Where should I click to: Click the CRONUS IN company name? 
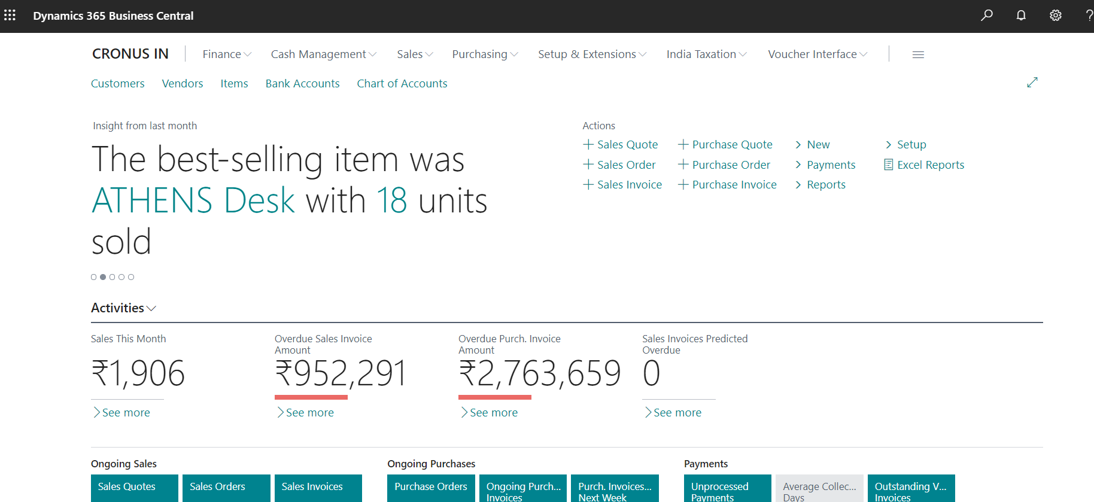(x=130, y=54)
